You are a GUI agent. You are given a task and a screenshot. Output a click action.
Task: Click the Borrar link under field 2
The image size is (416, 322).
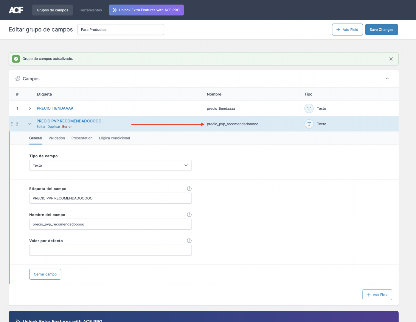click(67, 127)
